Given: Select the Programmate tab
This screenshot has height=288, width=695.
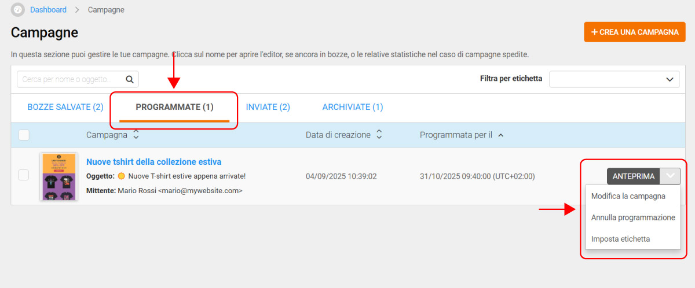Looking at the screenshot, I should (x=174, y=107).
